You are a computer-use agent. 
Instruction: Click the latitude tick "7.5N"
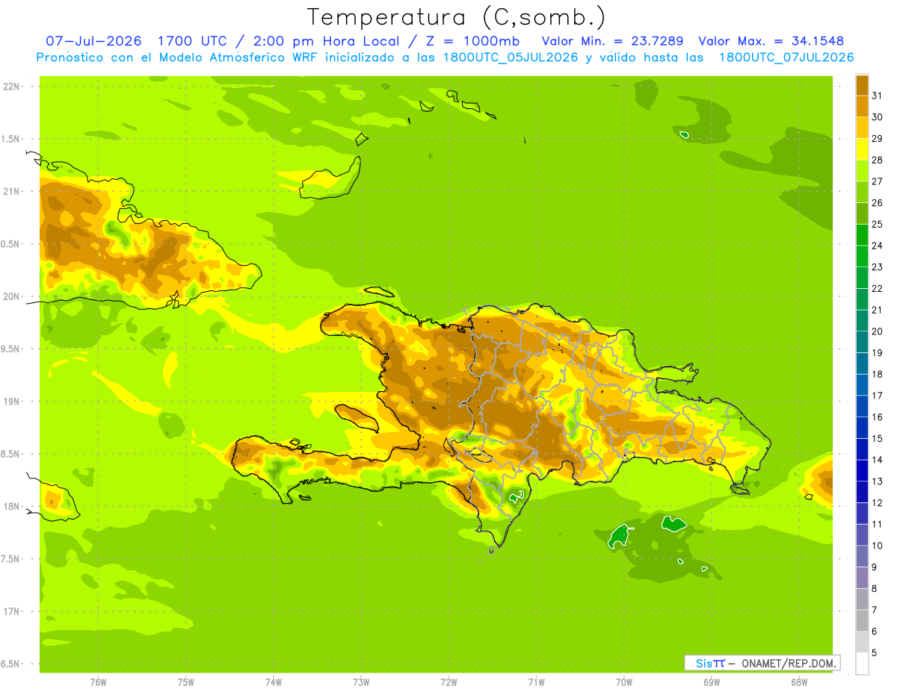(x=10, y=559)
